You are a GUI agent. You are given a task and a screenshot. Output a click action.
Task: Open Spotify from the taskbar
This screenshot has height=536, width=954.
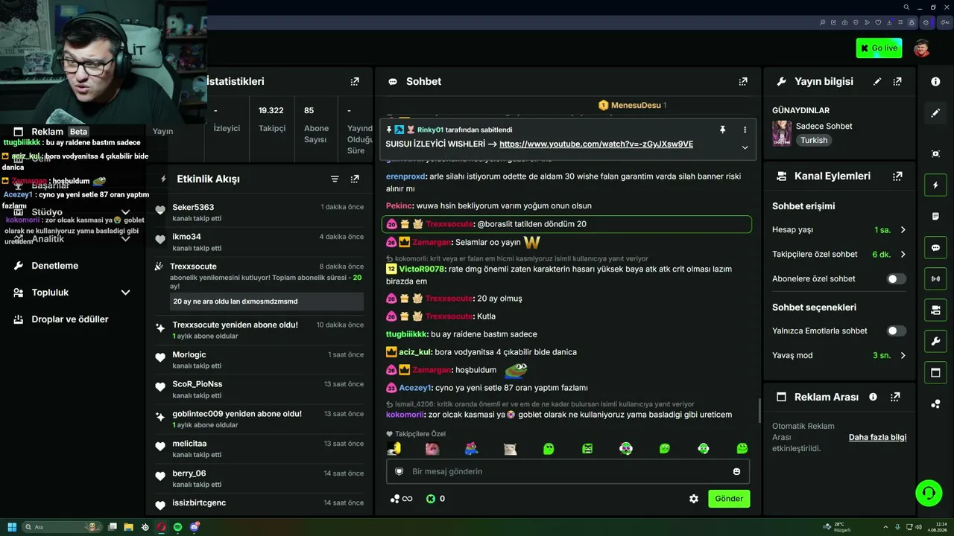[x=178, y=527]
